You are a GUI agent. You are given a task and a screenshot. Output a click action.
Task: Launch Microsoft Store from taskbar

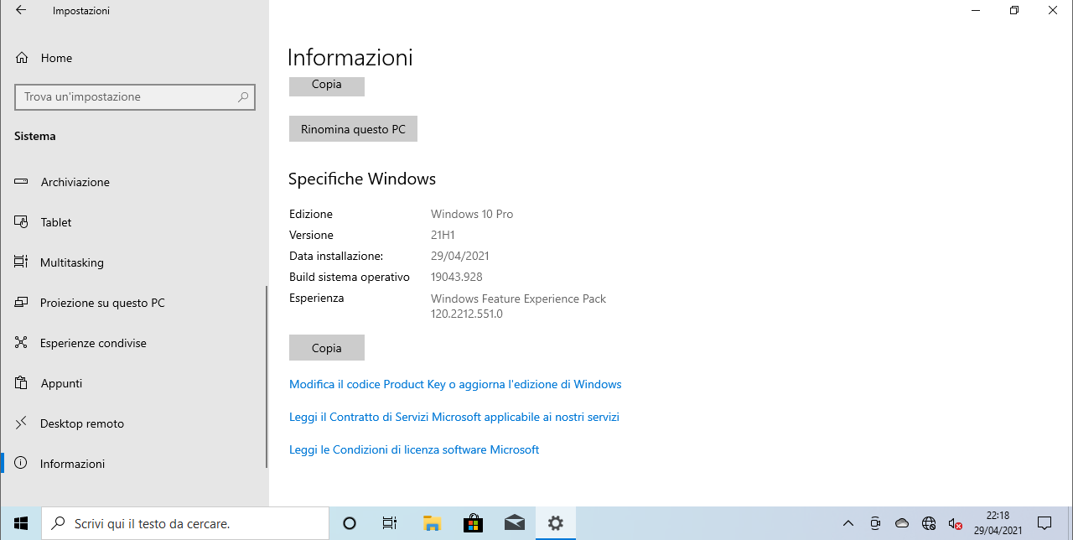point(473,523)
